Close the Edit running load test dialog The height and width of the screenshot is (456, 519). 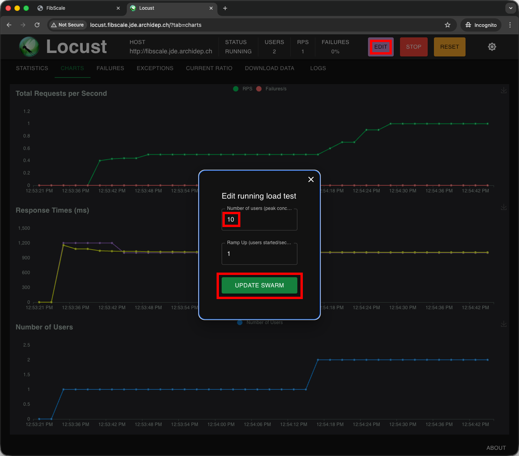coord(311,180)
